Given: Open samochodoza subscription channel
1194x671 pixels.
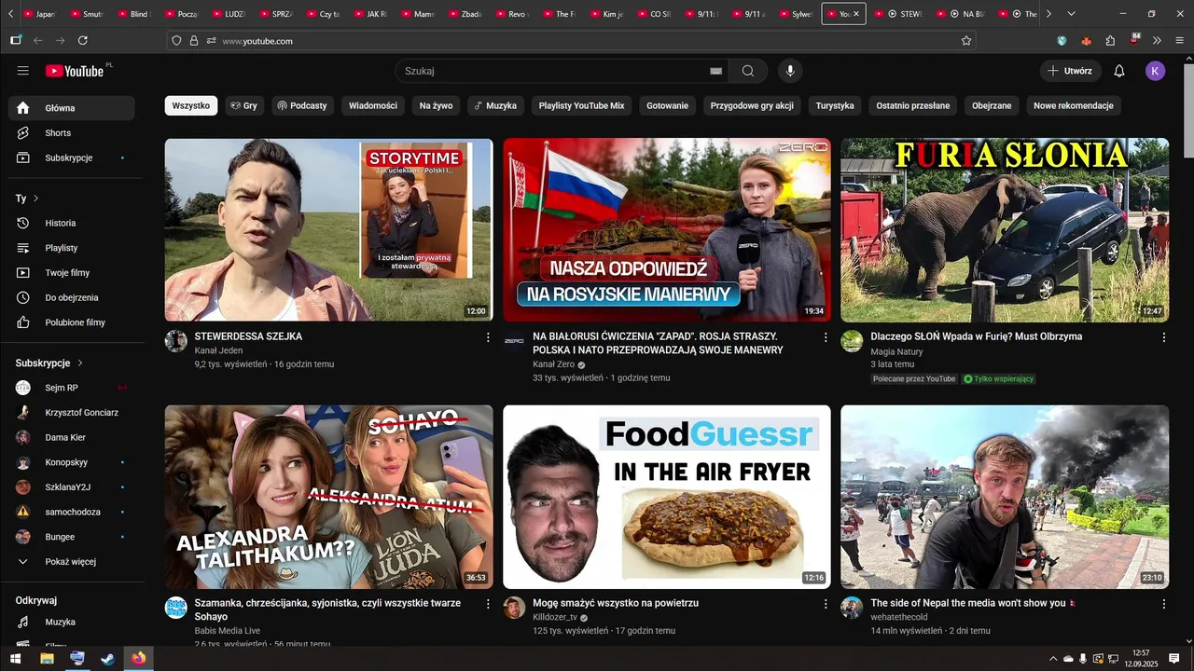Looking at the screenshot, I should (72, 512).
